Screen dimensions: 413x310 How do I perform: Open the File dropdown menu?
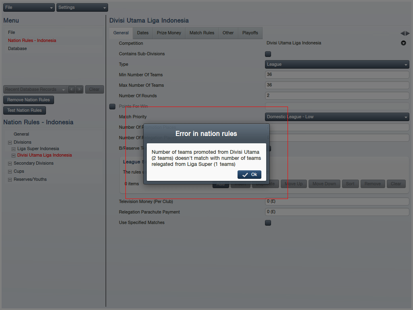(x=29, y=7)
